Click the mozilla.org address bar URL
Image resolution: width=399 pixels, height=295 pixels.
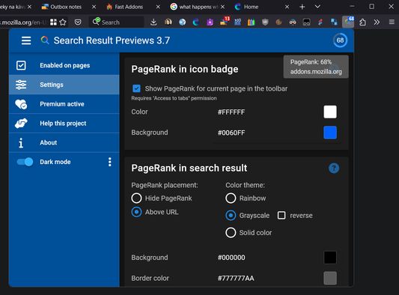(x=22, y=22)
